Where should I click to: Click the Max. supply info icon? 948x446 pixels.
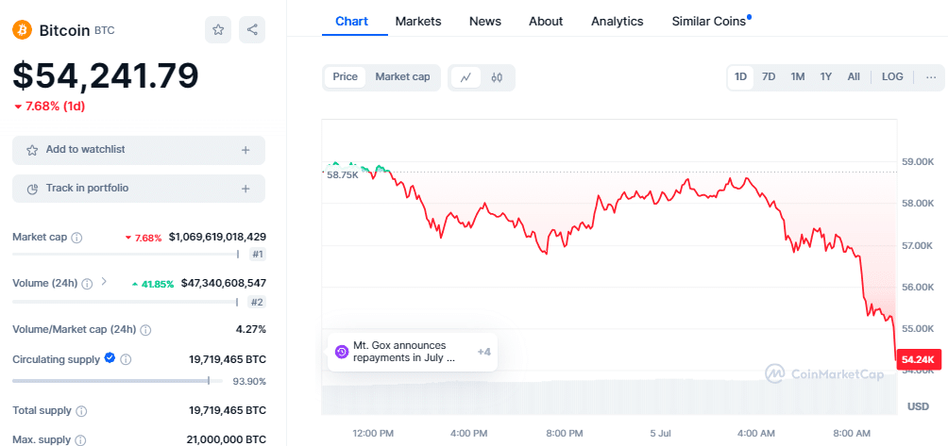80,440
